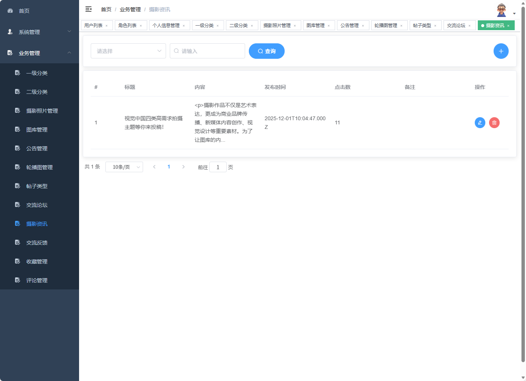
Task: Open the user avatar menu
Action: click(x=501, y=9)
